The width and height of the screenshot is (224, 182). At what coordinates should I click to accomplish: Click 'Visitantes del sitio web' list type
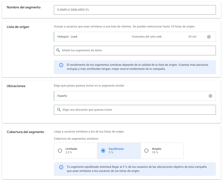pos(146,37)
